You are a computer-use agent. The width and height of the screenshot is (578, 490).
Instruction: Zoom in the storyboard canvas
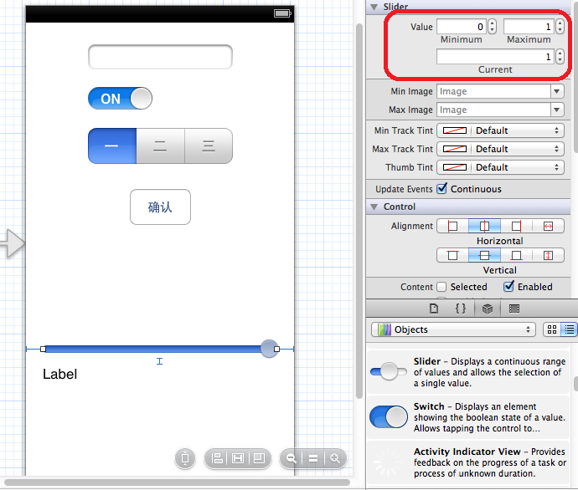(335, 458)
